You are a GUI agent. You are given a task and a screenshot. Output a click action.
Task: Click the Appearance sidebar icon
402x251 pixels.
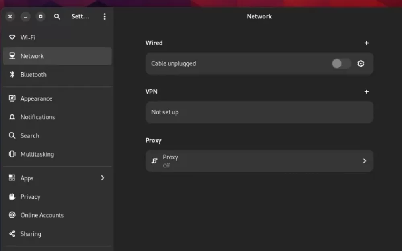point(12,98)
